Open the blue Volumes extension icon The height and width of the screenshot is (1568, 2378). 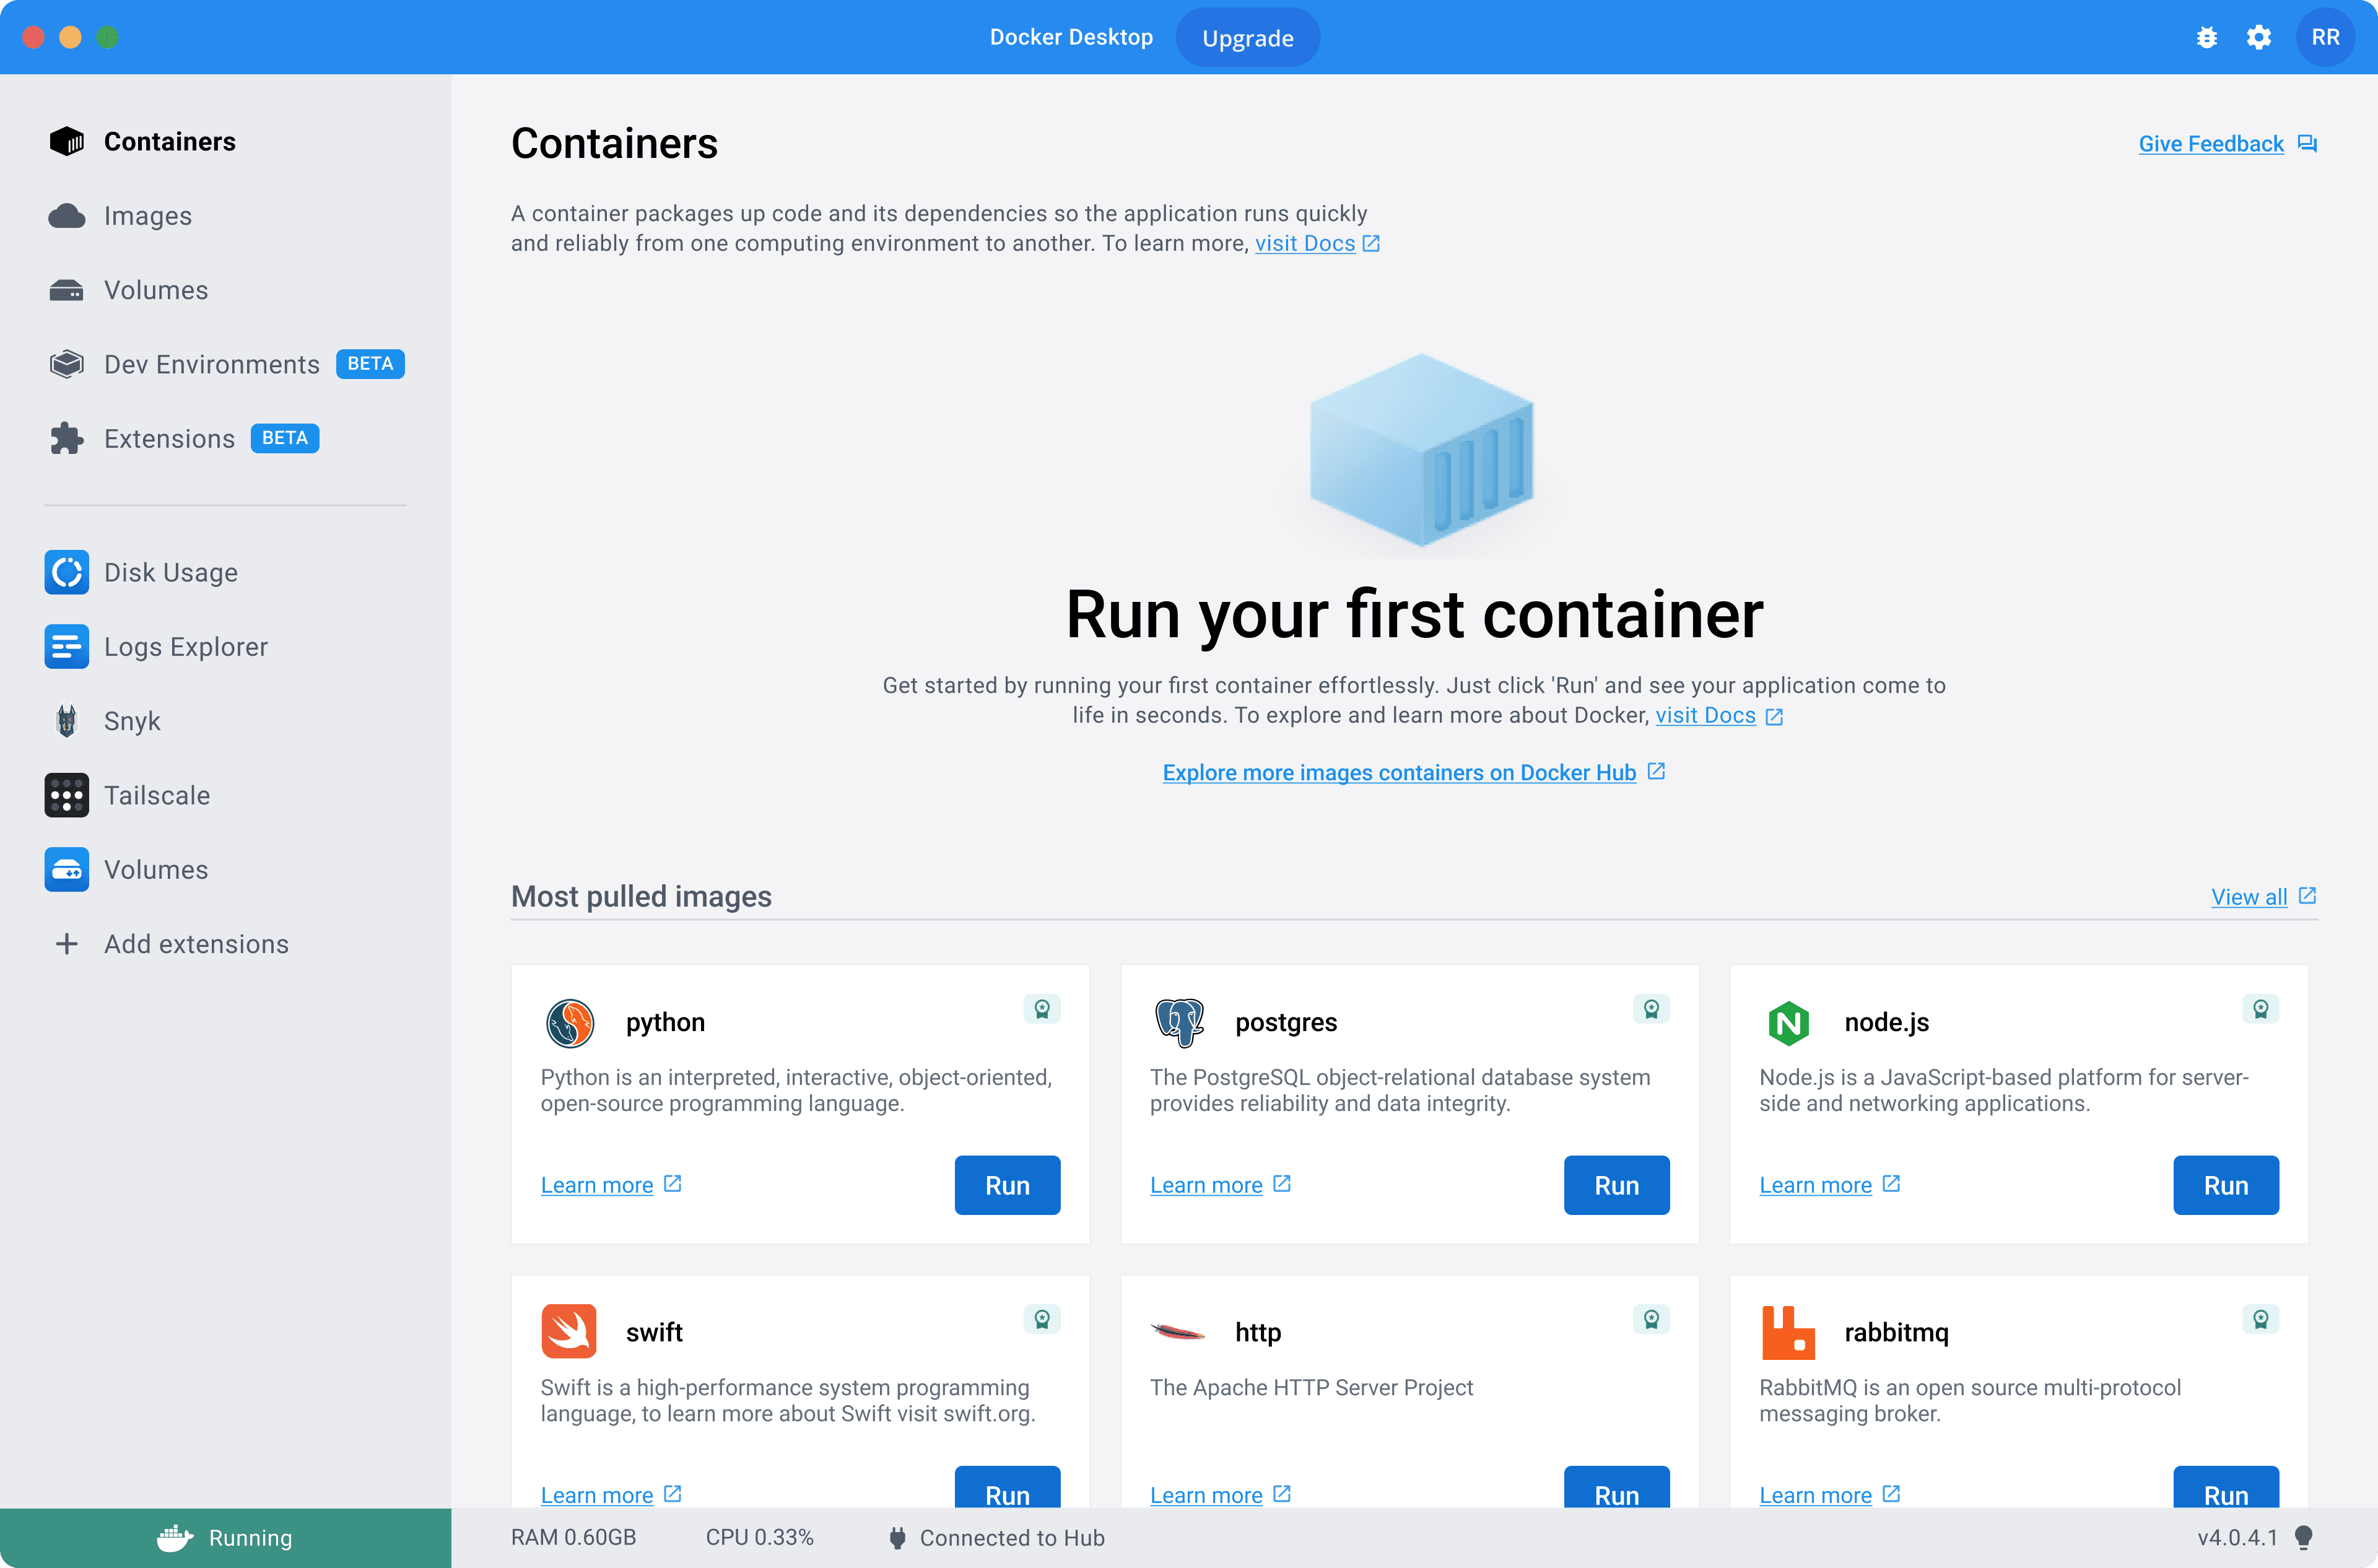(x=67, y=869)
